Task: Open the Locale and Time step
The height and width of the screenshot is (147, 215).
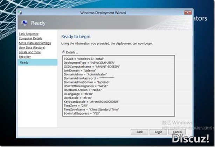Action: [30, 52]
